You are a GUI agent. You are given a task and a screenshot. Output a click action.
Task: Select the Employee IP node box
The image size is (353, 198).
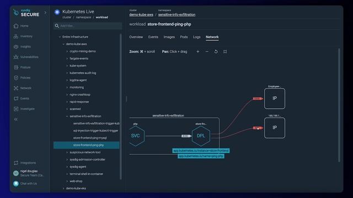tap(275, 98)
